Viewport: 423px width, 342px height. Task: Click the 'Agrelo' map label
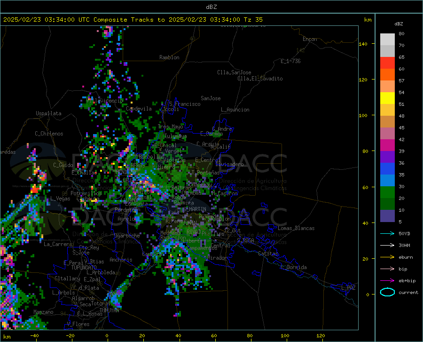tap(126, 219)
